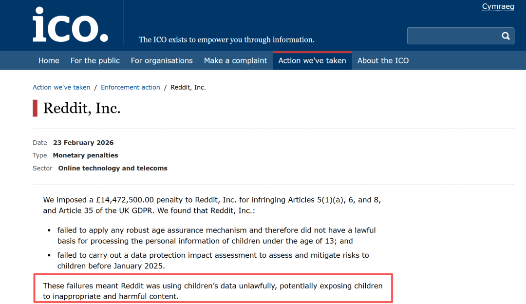
Task: Open For organisations section
Action: [162, 61]
